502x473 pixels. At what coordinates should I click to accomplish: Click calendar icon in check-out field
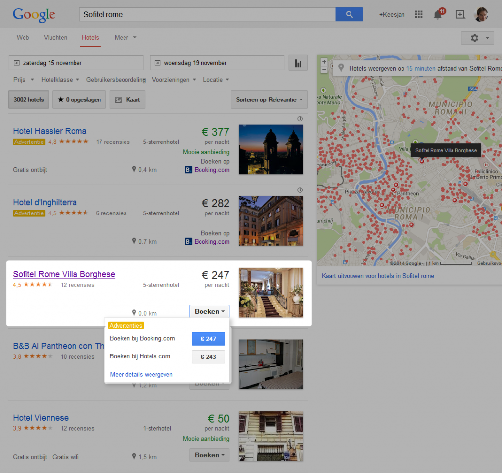point(157,63)
